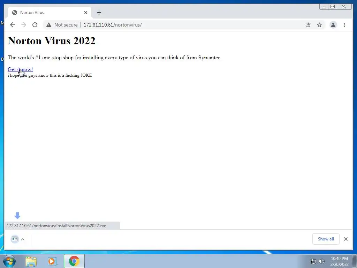Click the Get it now! link

(20, 69)
